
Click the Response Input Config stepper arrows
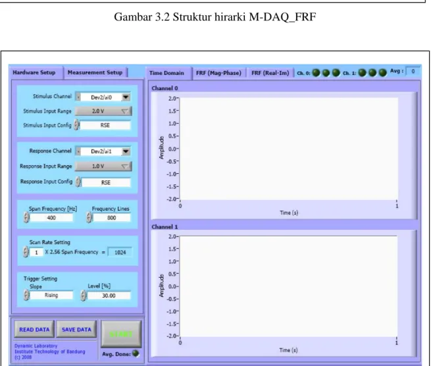point(78,182)
